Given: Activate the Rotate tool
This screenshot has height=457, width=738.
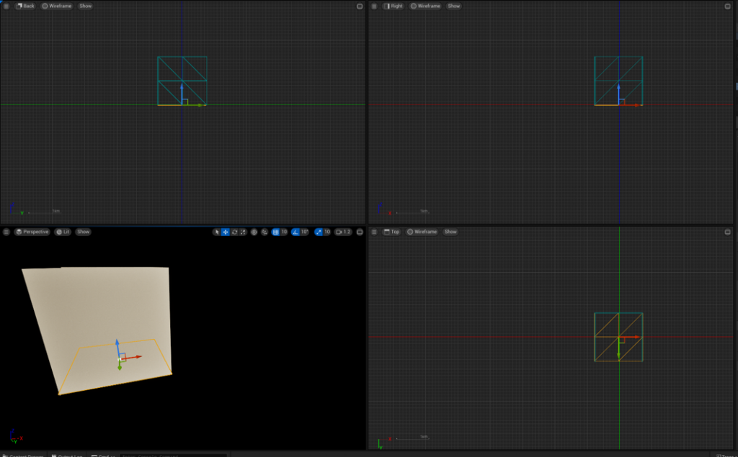Looking at the screenshot, I should 234,232.
